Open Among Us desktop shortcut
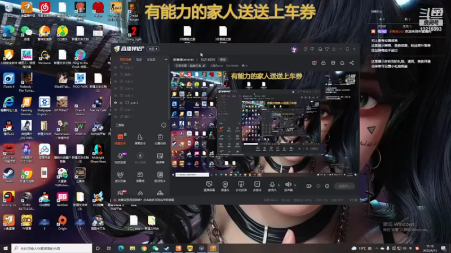451x253 pixels. [8, 199]
